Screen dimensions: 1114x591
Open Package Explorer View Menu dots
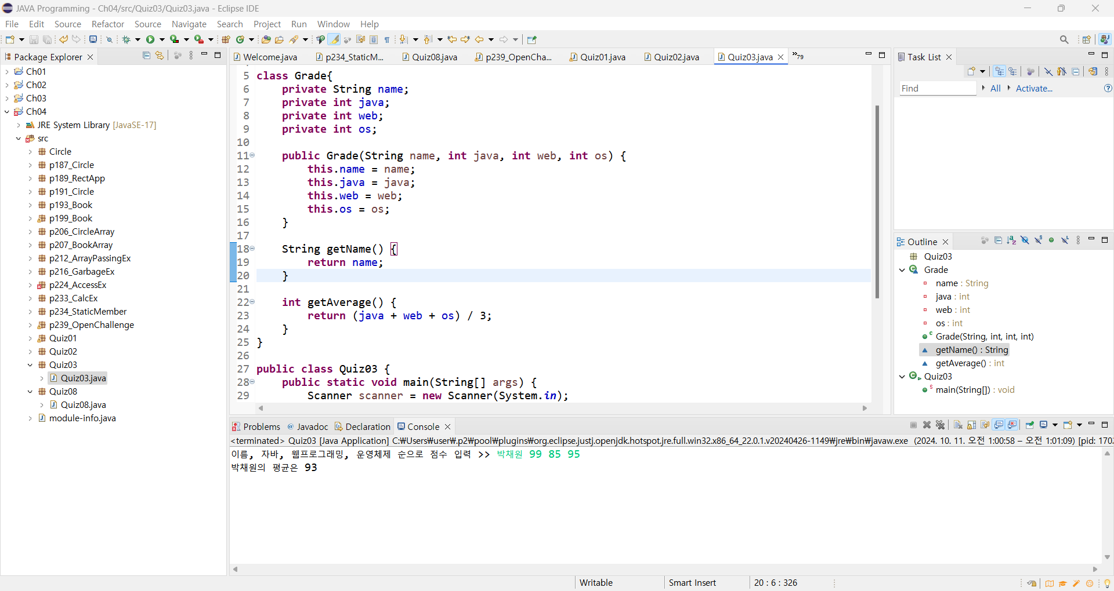191,55
